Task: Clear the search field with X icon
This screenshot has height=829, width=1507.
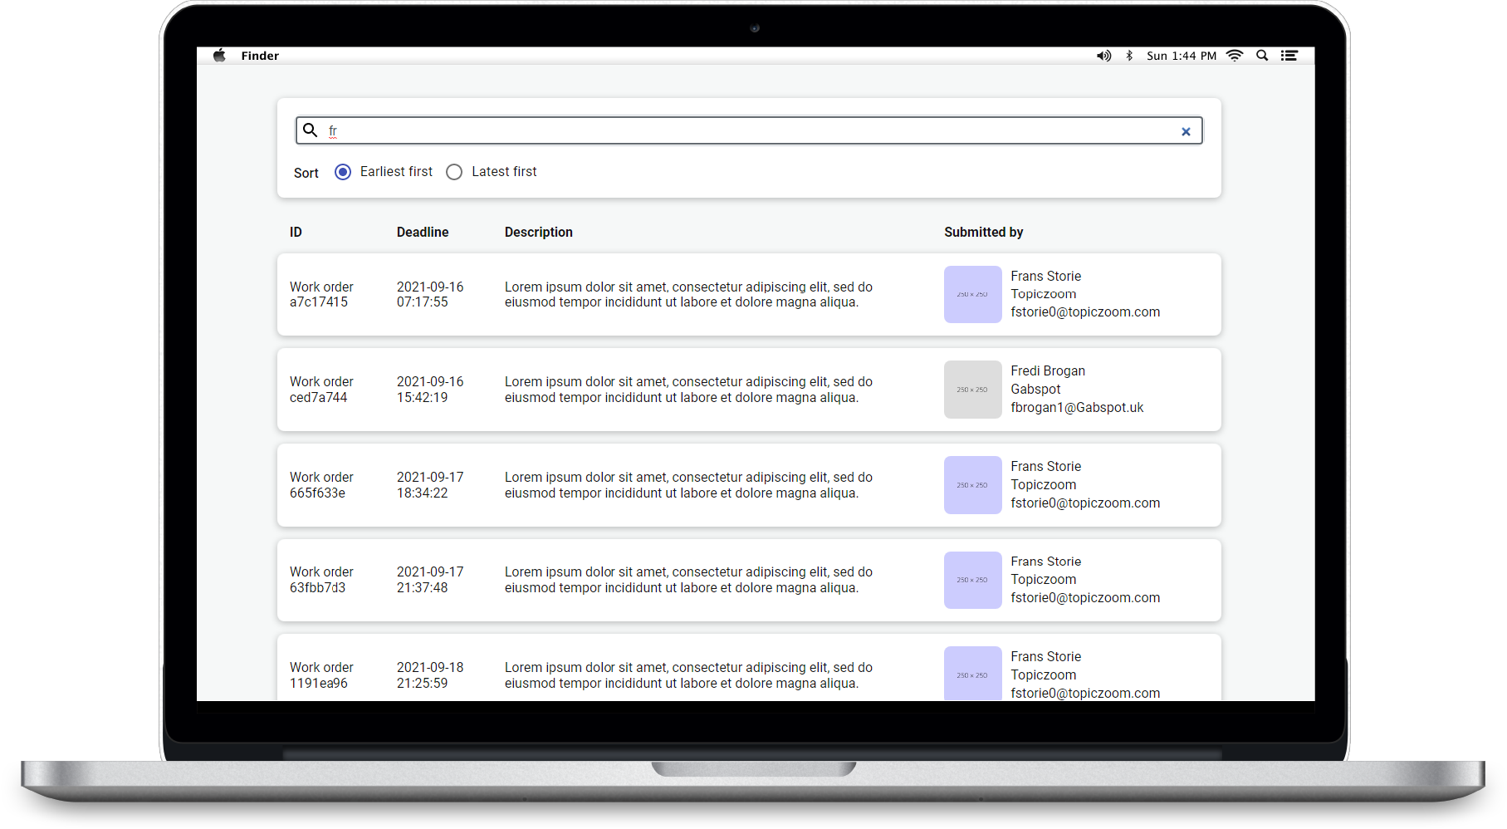Action: tap(1186, 131)
